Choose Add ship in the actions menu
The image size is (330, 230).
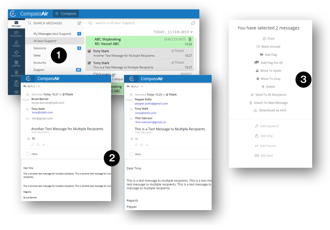[x=264, y=136]
